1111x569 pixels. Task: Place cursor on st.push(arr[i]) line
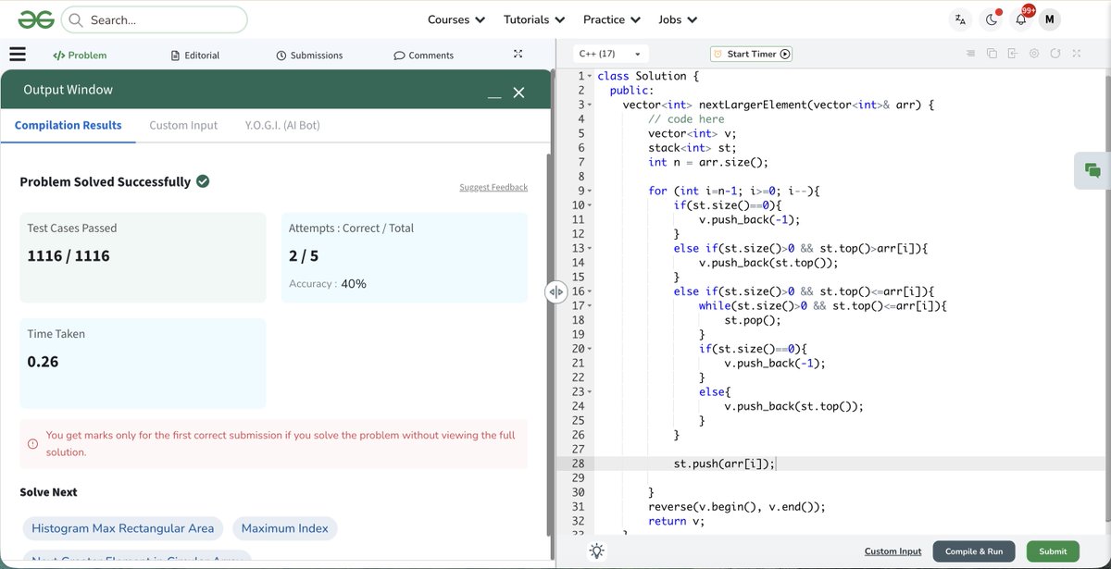coord(723,464)
